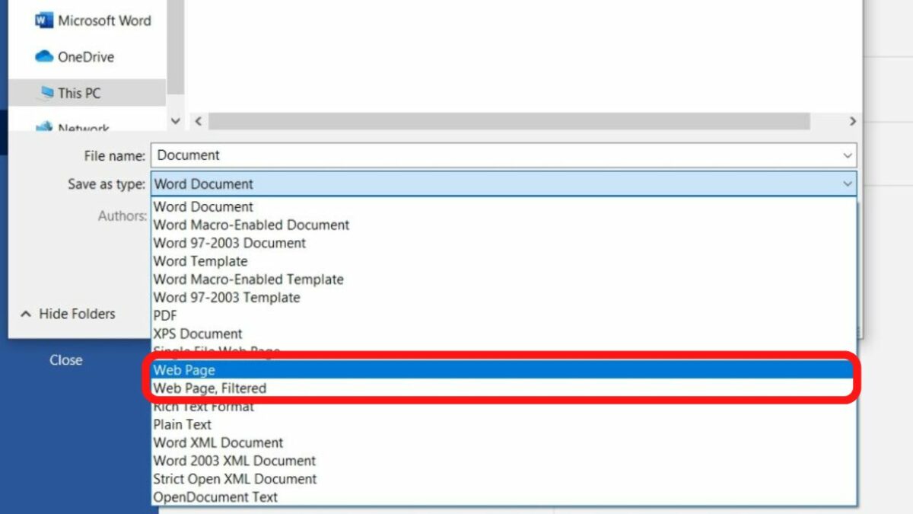
Task: Select Strict Open XML Document type
Action: [x=234, y=479]
